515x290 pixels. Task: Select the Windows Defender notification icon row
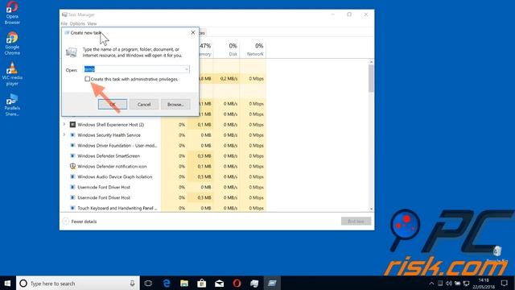point(163,167)
